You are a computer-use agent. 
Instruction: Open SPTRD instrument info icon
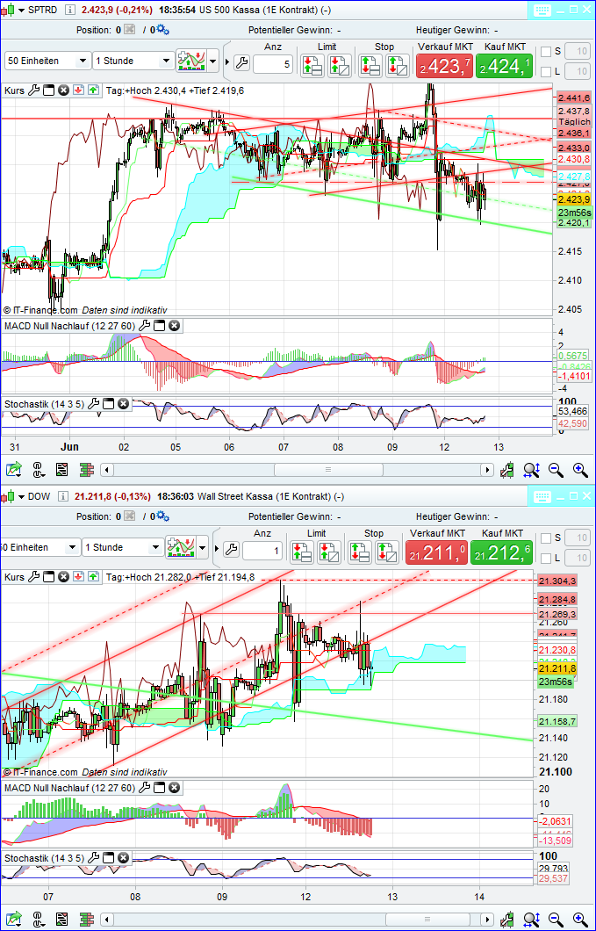coord(70,10)
